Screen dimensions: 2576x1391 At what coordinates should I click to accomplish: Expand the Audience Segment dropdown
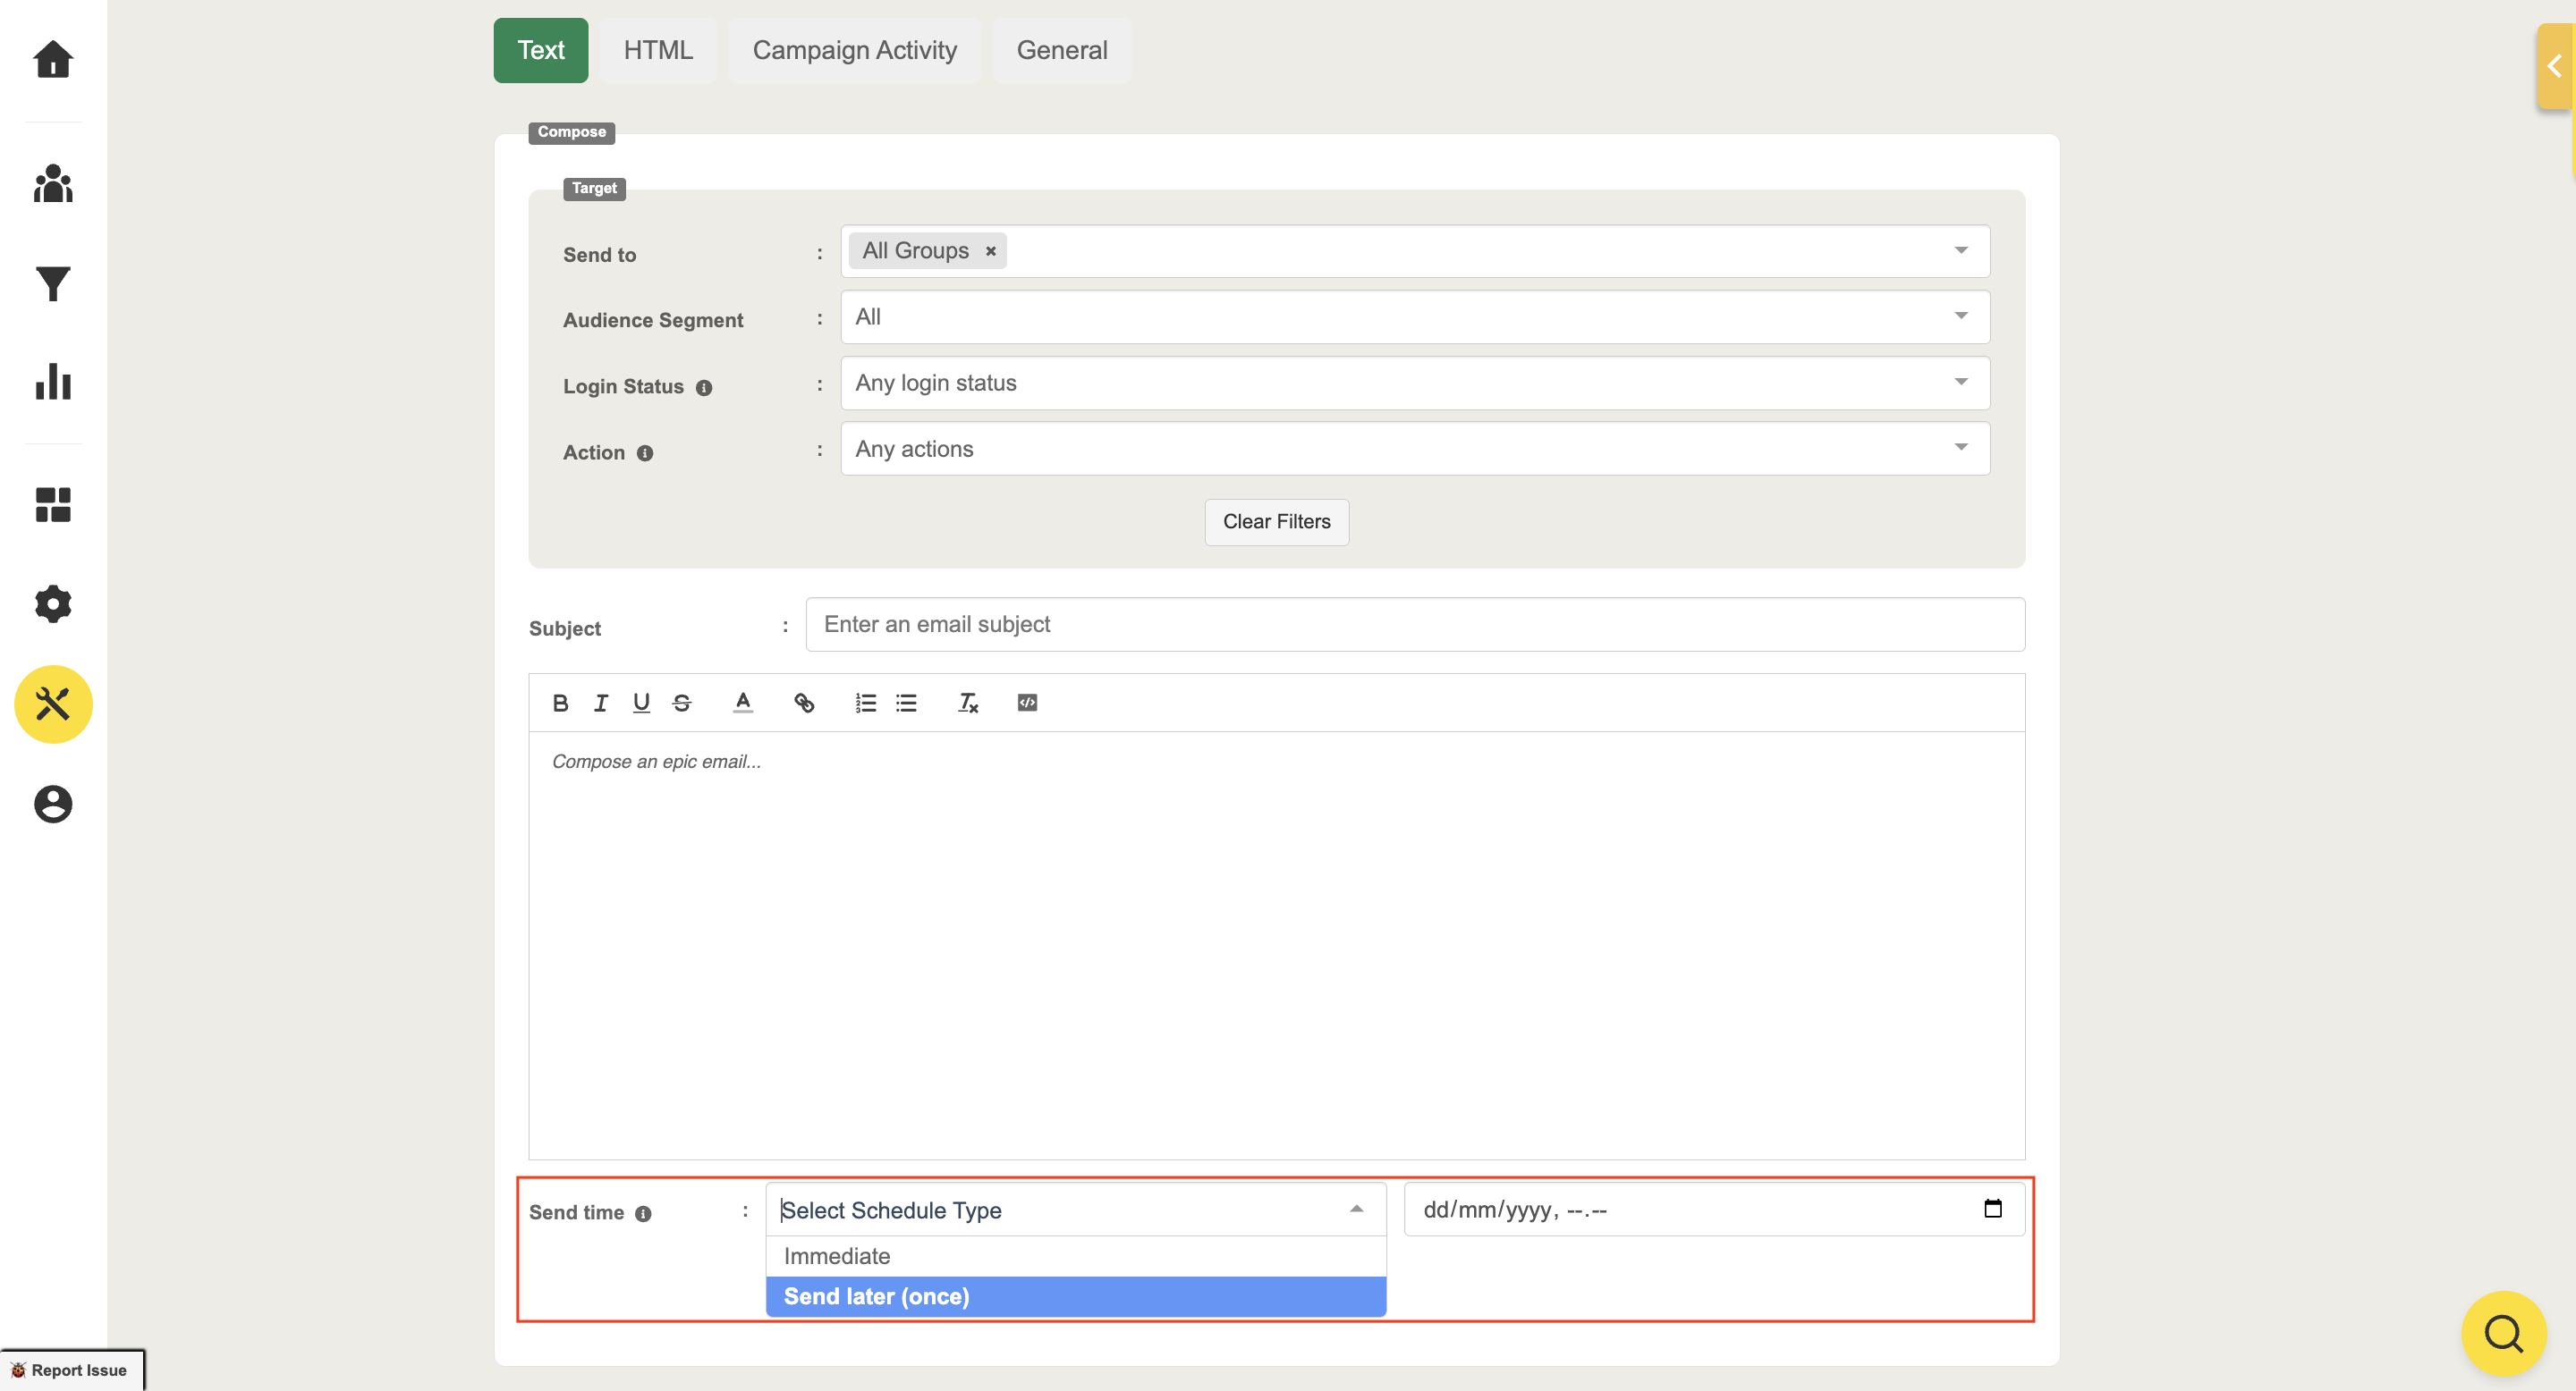tap(1414, 316)
